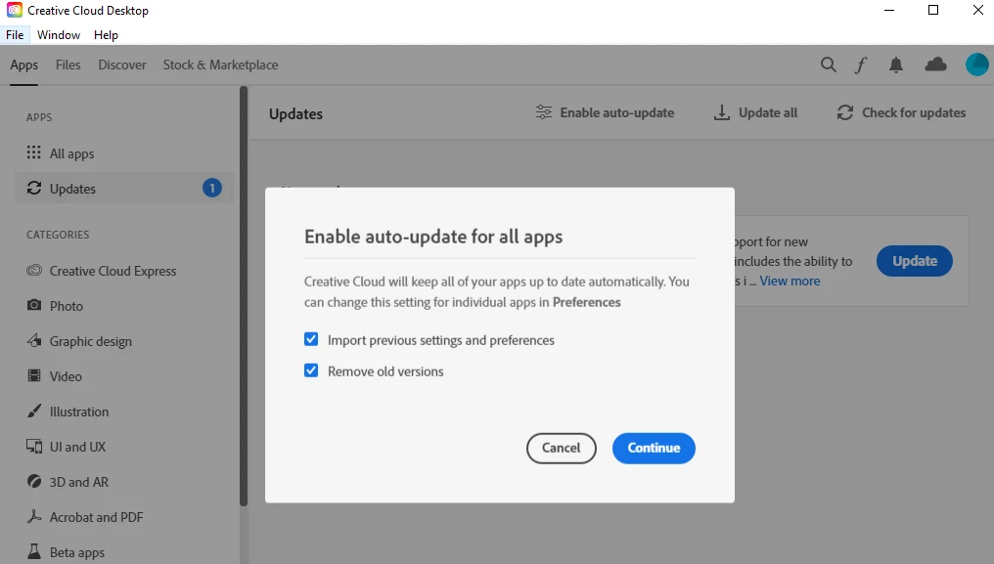This screenshot has height=564, width=994.
Task: Close the Creative Cloud Desktop window
Action: (978, 10)
